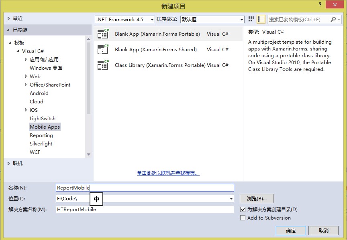Viewport: 347px width, 240px height.
Task: Open the search options dropdown arrow
Action: pyautogui.click(x=339, y=19)
